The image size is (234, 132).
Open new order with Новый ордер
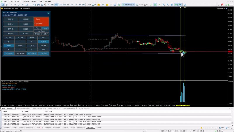(x=142, y=5)
